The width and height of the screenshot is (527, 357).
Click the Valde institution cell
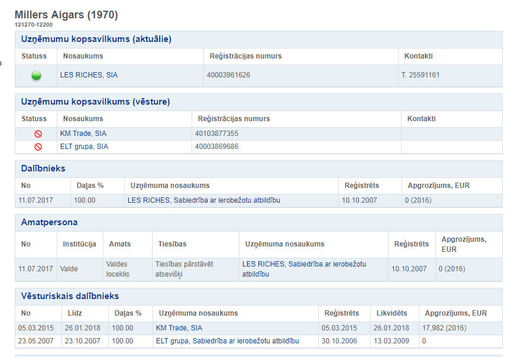click(69, 269)
